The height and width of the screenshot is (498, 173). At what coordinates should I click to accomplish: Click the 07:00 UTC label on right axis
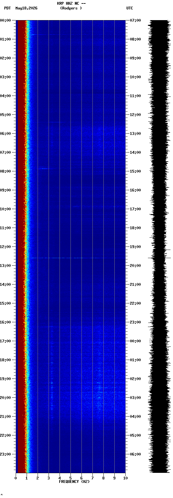click(135, 20)
